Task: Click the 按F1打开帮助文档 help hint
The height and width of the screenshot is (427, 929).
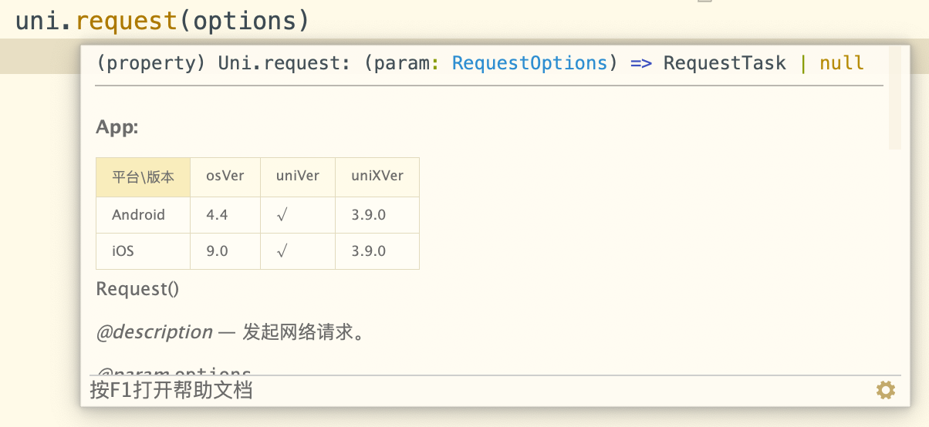Action: pos(171,390)
